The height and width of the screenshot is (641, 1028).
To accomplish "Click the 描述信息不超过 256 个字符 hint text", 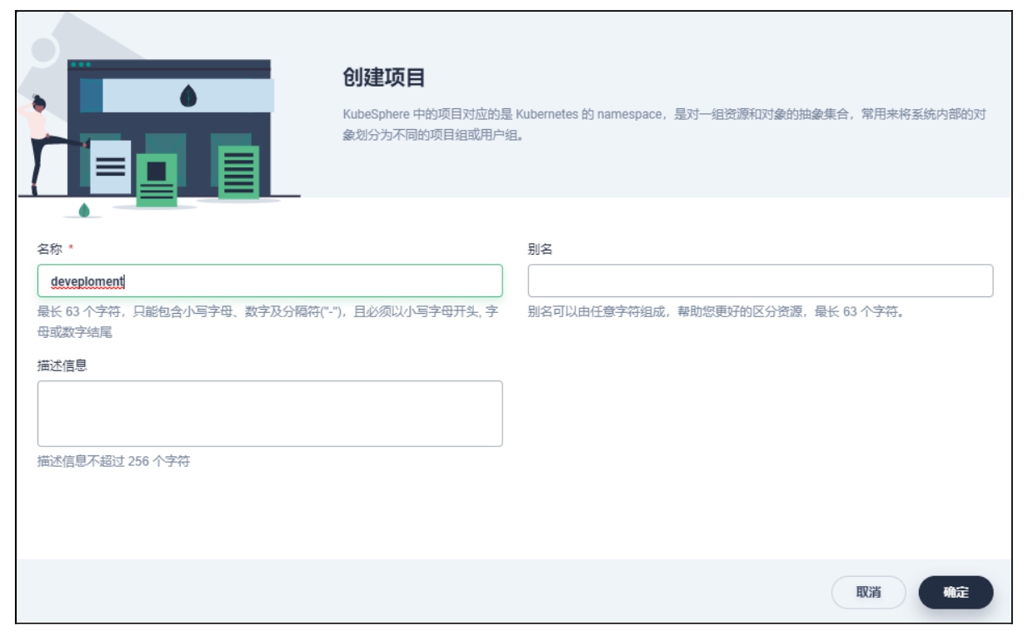I will coord(113,460).
